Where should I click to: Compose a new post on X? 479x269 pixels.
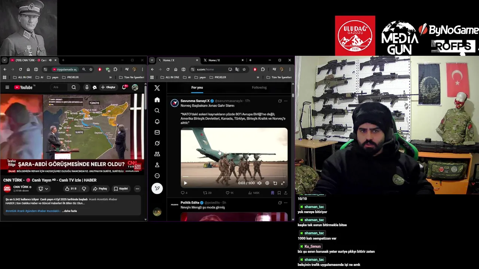[x=157, y=188]
